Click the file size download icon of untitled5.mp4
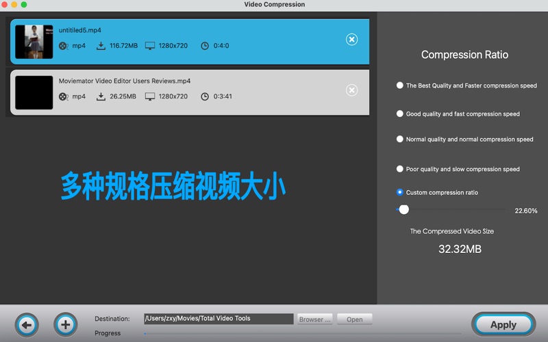The width and height of the screenshot is (548, 342). coord(101,46)
